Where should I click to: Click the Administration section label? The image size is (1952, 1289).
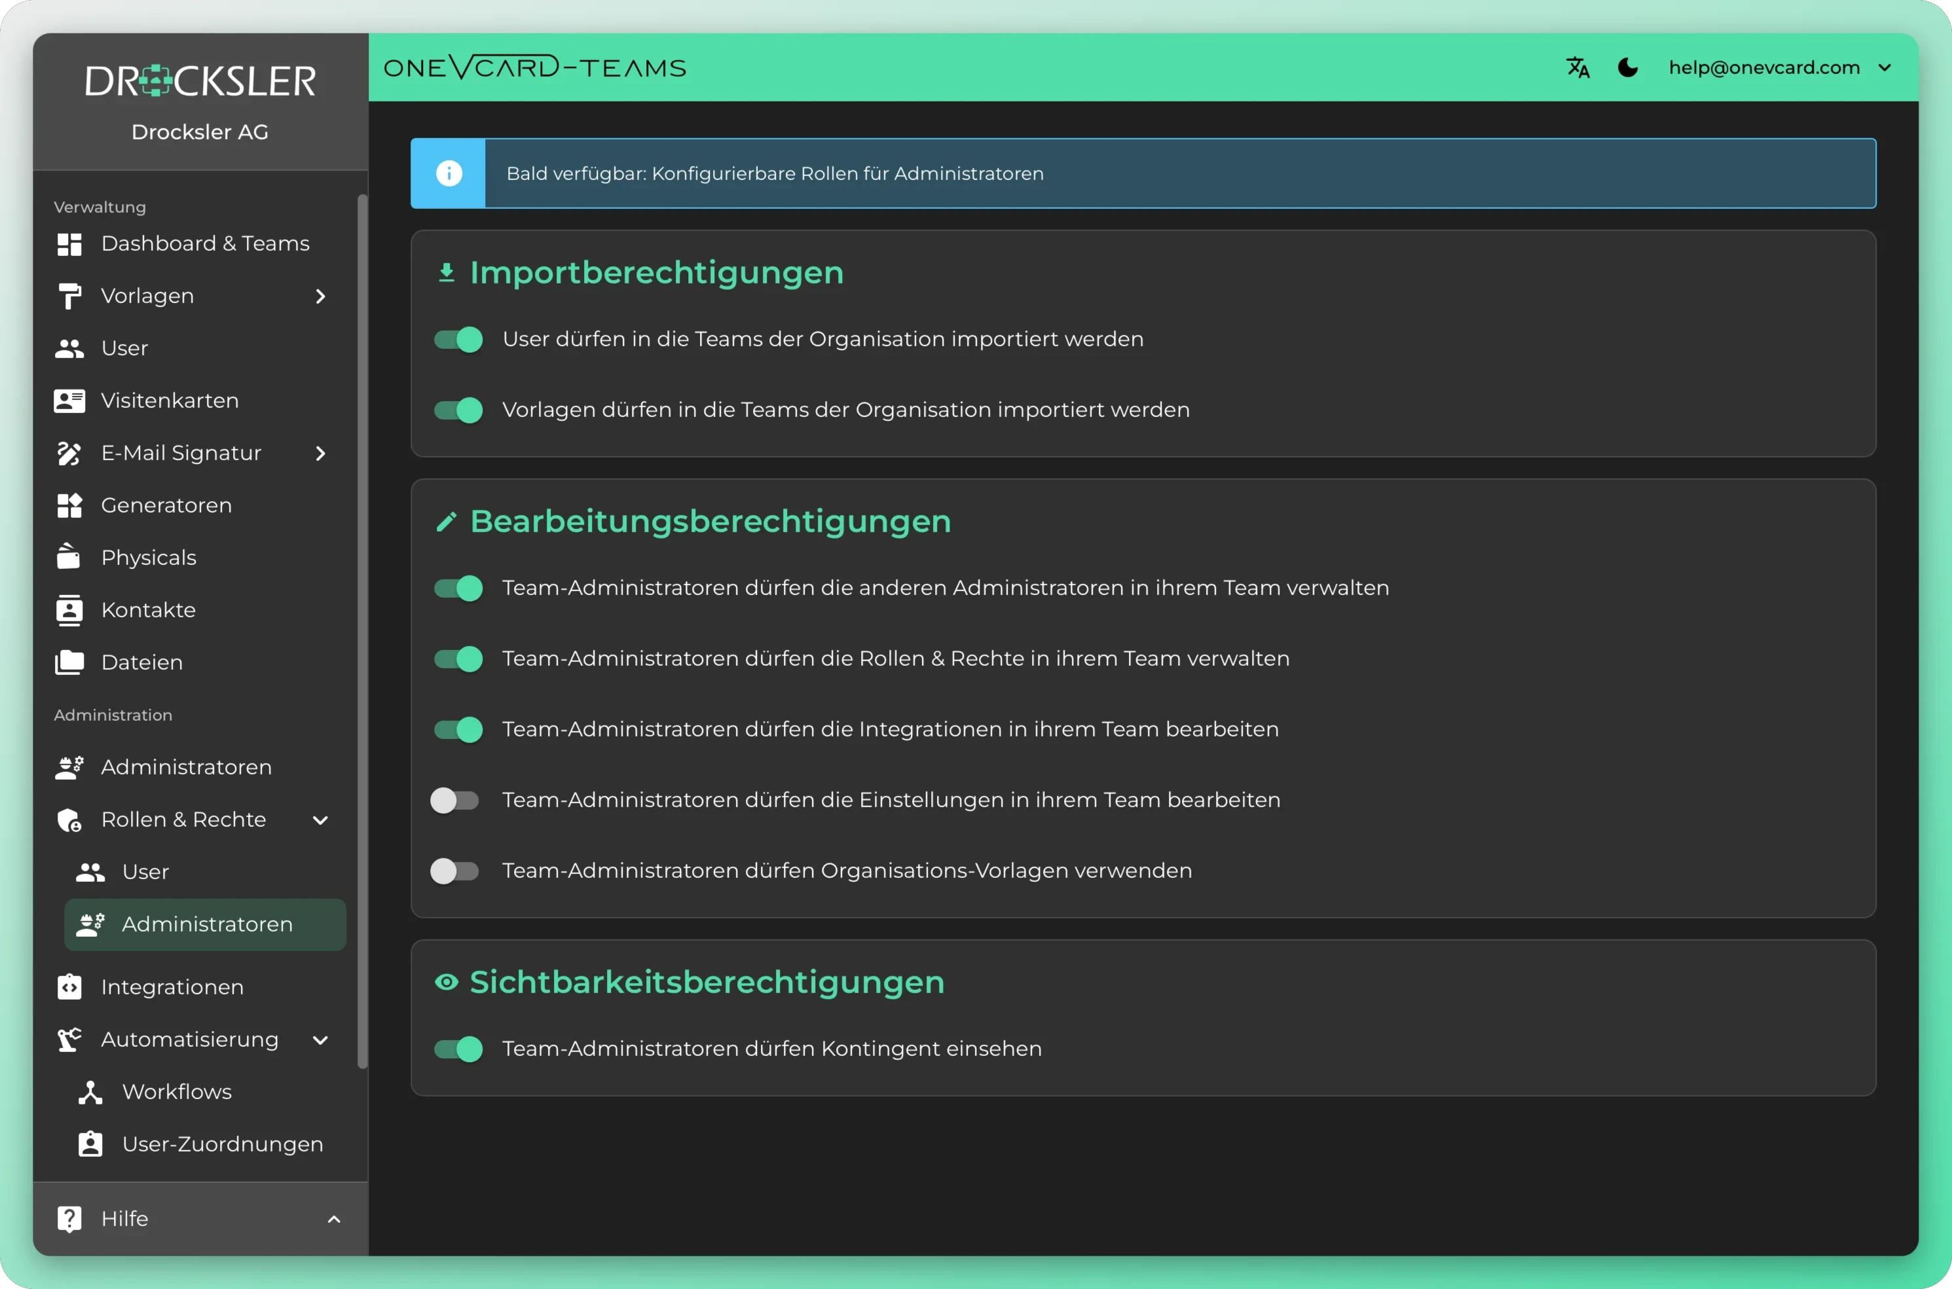click(113, 715)
